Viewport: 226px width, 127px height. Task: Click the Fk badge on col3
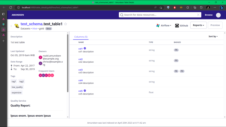tap(176, 71)
